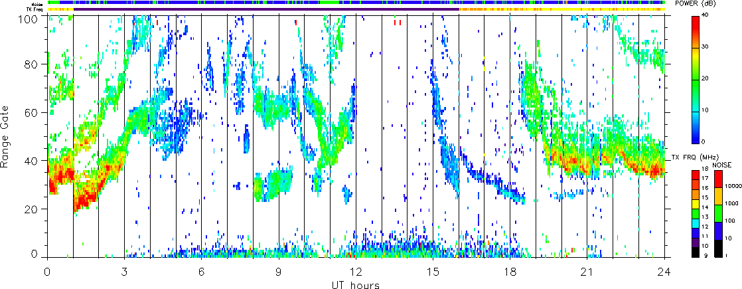This screenshot has height=289, width=742.
Task: Click the Noise indicator strip above the plot
Action: [356, 3]
